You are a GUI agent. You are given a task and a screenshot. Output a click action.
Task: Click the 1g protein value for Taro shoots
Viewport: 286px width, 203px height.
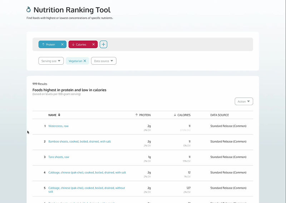pos(149,157)
